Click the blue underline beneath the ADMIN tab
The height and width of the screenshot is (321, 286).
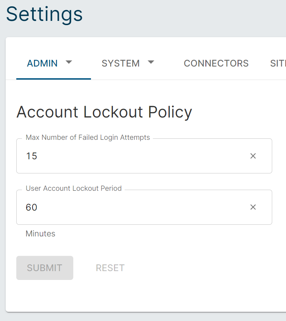click(x=53, y=79)
